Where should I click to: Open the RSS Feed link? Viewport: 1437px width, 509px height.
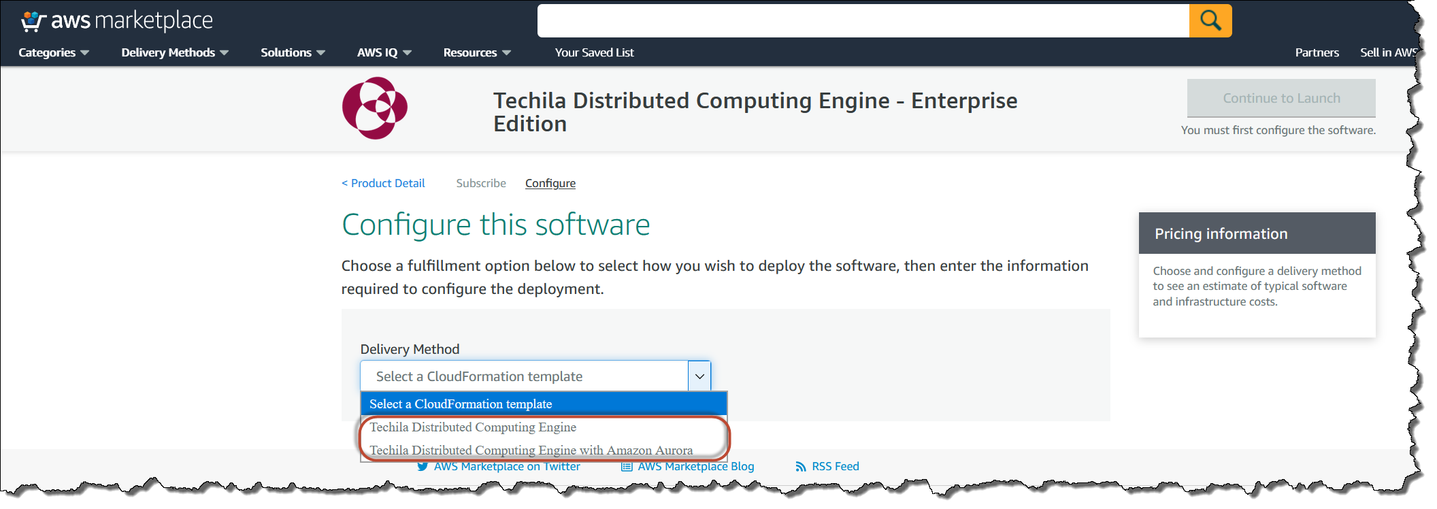834,467
